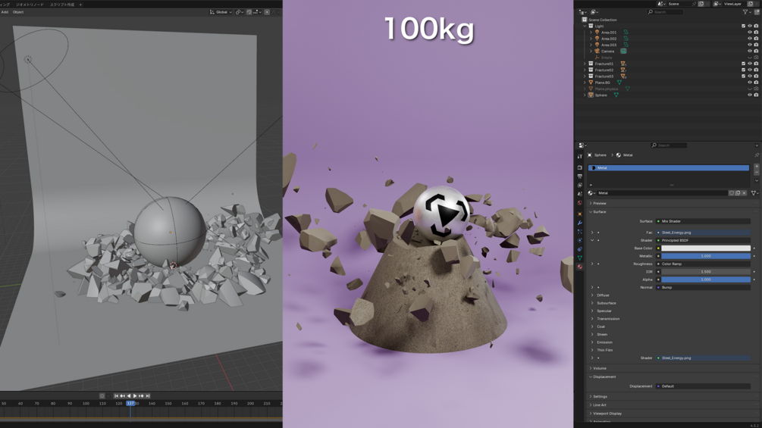Open the Material properties tab

pos(580,267)
